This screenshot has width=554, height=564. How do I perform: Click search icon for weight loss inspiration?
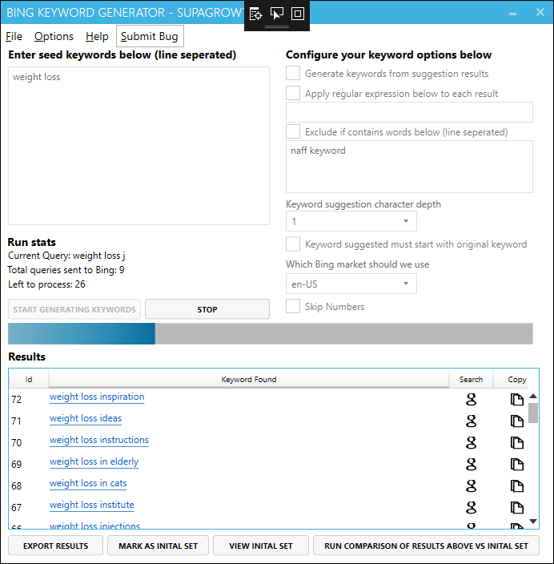[471, 399]
